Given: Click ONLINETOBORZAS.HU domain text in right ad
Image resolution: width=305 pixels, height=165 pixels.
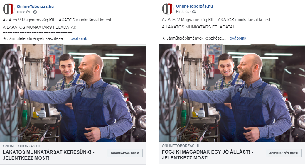Looking at the screenshot, I should (181, 146).
